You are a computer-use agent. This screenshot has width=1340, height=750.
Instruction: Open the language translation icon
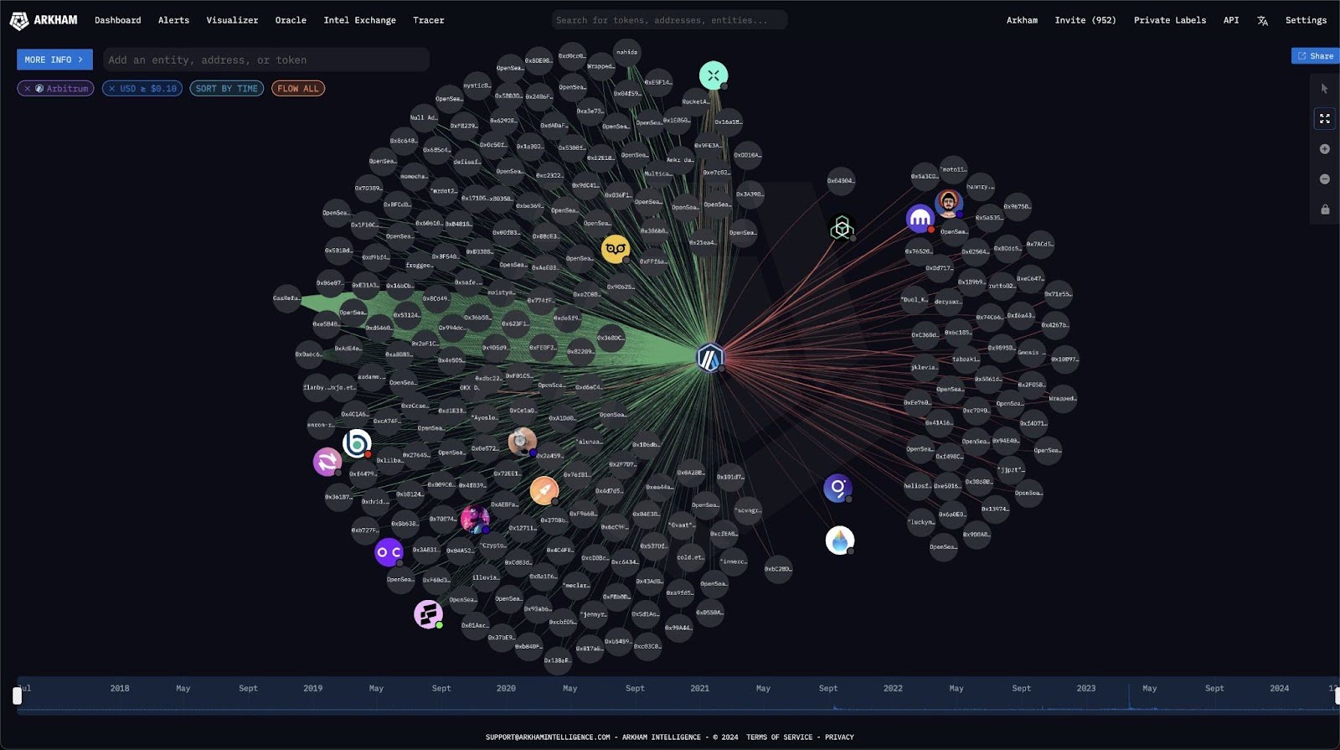(1262, 20)
